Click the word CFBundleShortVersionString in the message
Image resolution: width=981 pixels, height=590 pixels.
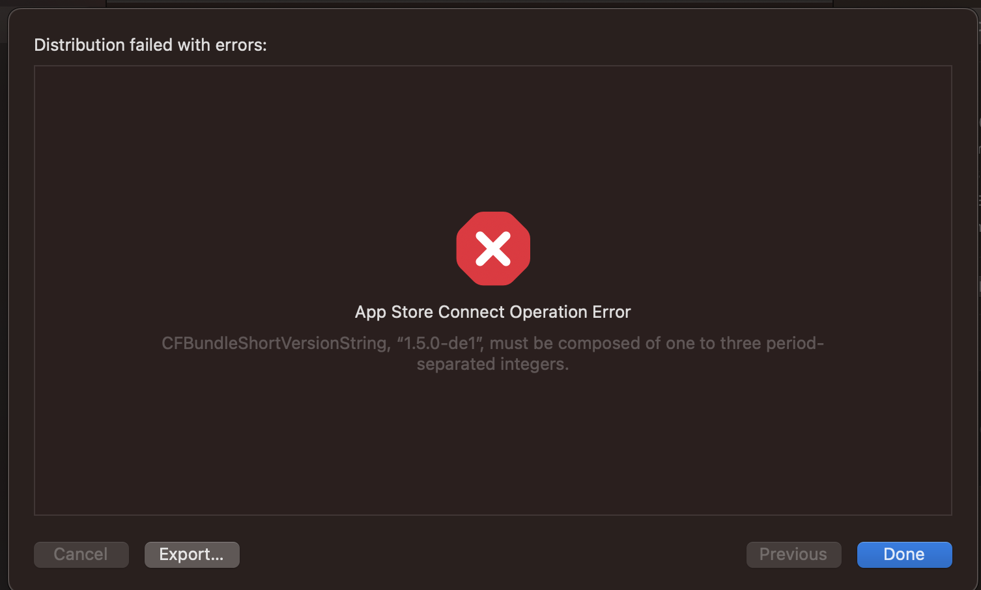275,343
